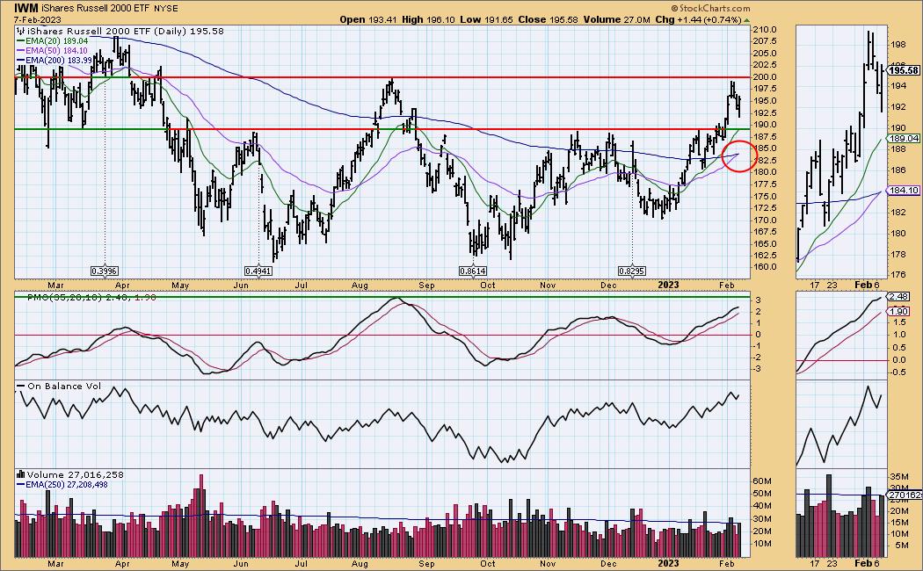923x571 pixels.
Task: Click the 10M label on main volume axis
Action: pyautogui.click(x=763, y=544)
